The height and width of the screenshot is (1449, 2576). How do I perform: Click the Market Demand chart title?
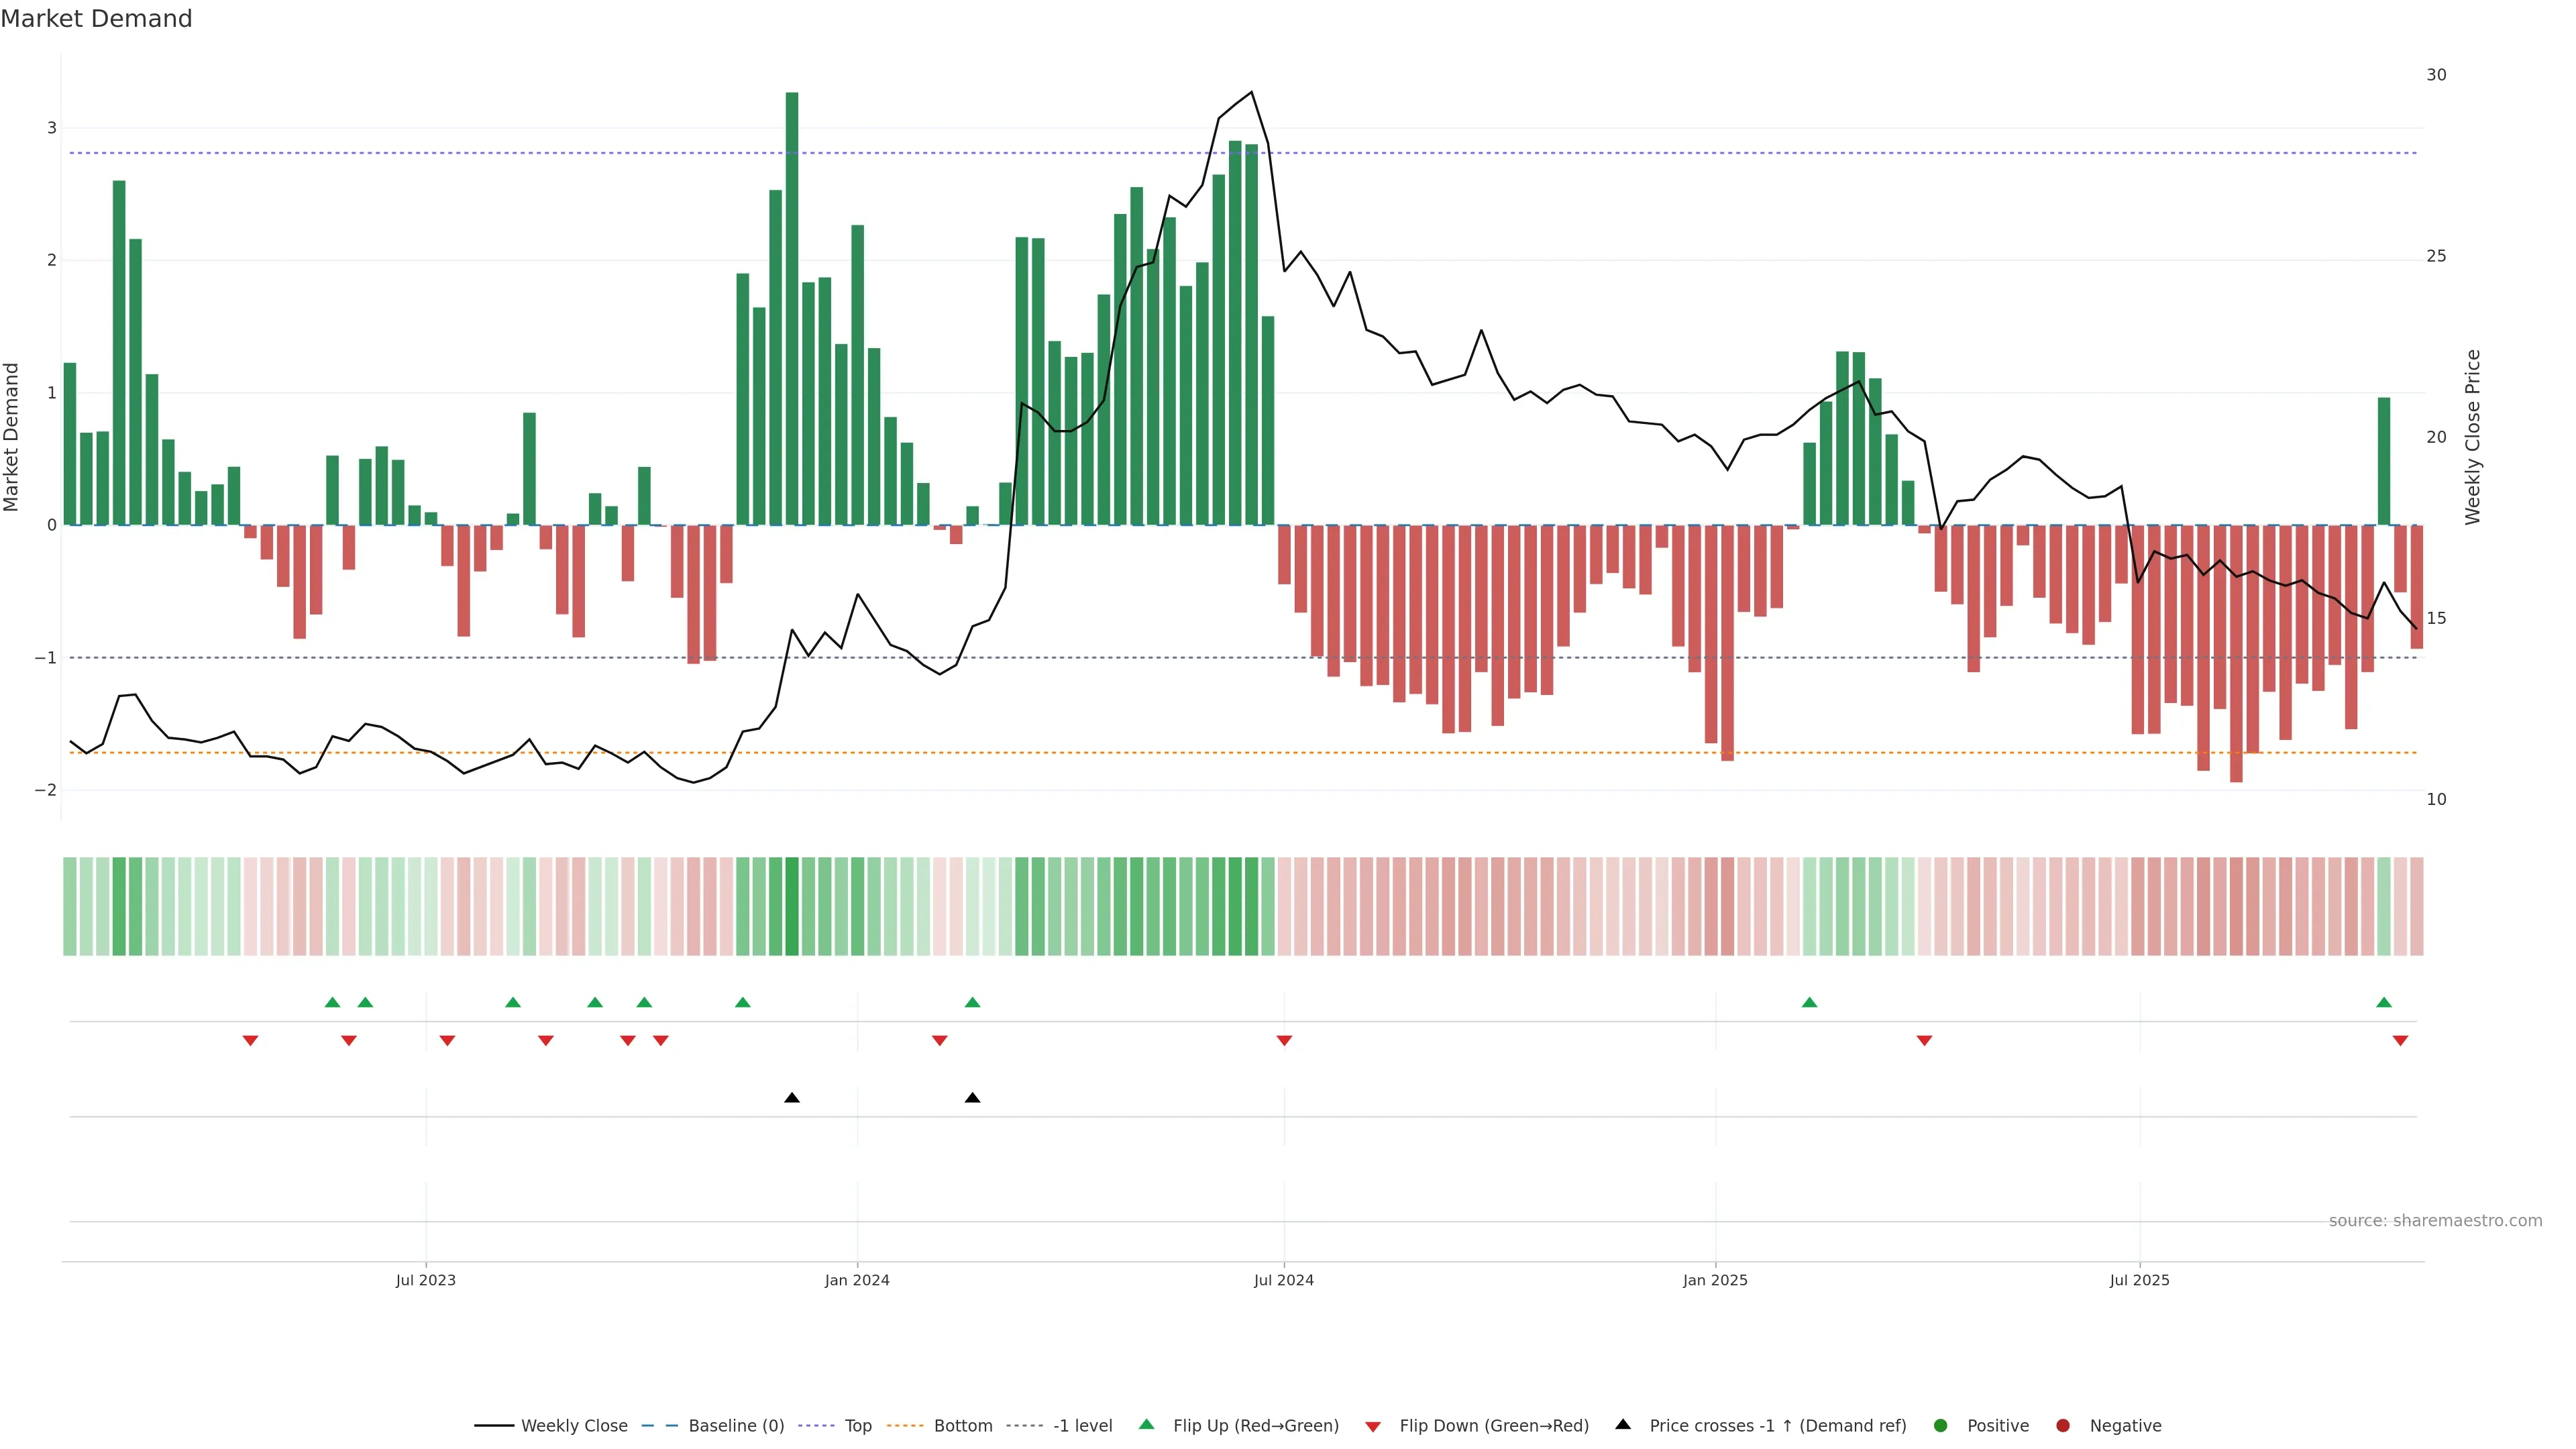[x=96, y=19]
